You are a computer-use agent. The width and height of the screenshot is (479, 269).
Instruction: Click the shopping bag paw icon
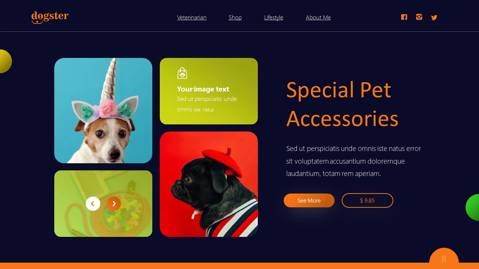tap(182, 73)
